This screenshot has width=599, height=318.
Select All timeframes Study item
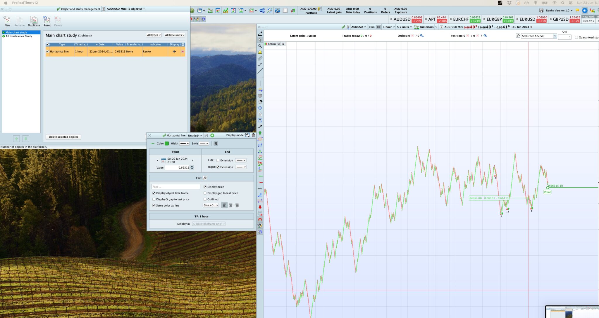point(19,36)
